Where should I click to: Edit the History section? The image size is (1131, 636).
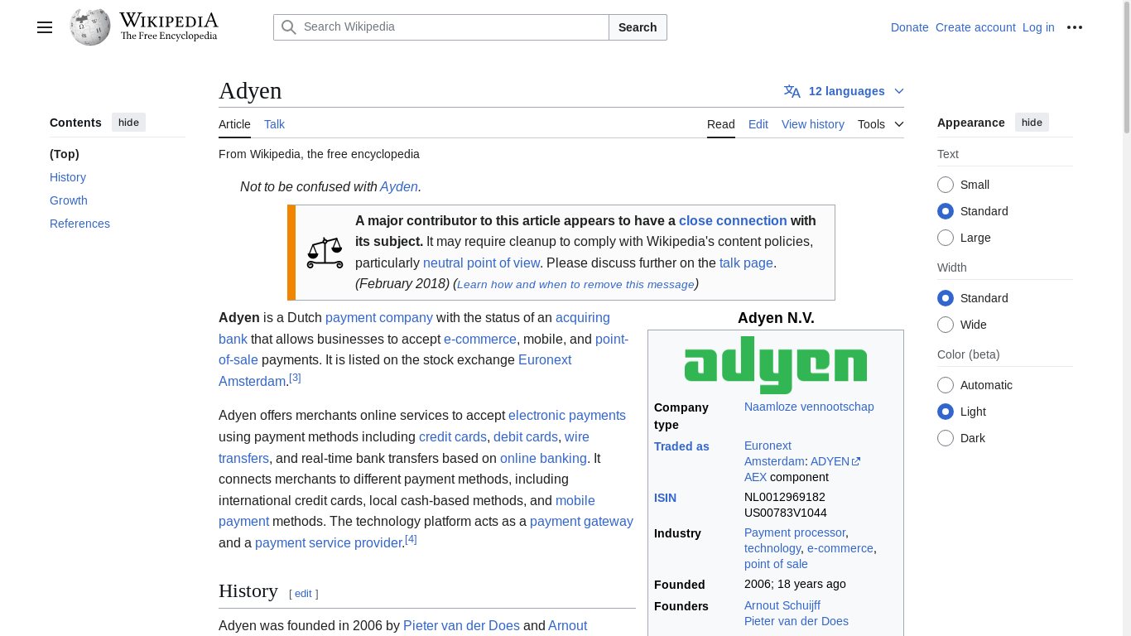point(303,594)
